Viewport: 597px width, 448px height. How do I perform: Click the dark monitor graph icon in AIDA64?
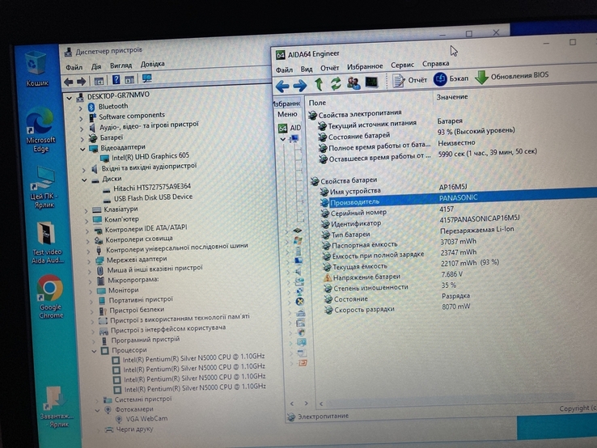371,82
